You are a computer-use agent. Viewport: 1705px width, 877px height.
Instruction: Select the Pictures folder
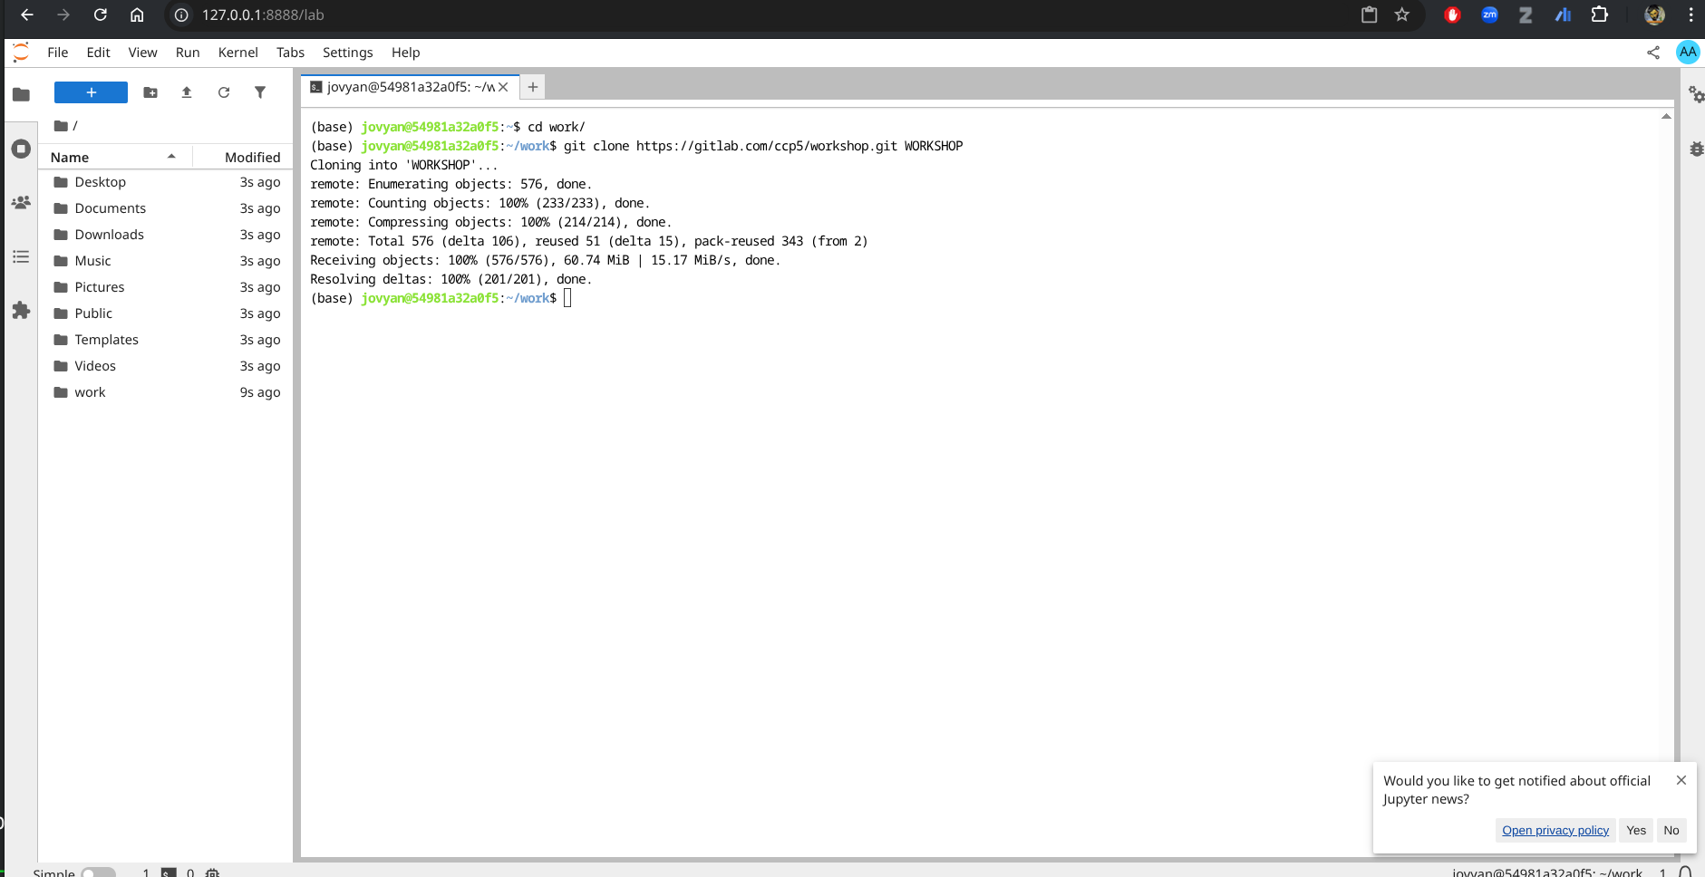click(166, 287)
